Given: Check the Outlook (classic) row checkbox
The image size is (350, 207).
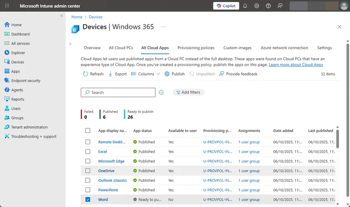Looking at the screenshot, I should 87,180.
